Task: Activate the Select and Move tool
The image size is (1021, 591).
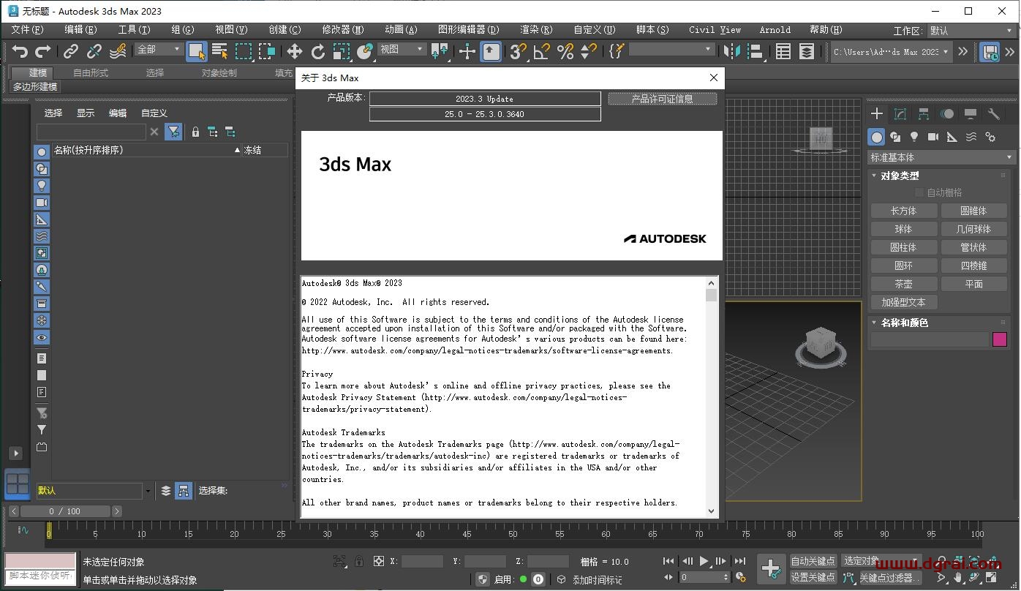Action: click(295, 51)
